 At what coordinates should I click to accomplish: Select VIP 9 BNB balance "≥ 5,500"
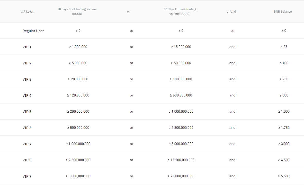tap(284, 176)
